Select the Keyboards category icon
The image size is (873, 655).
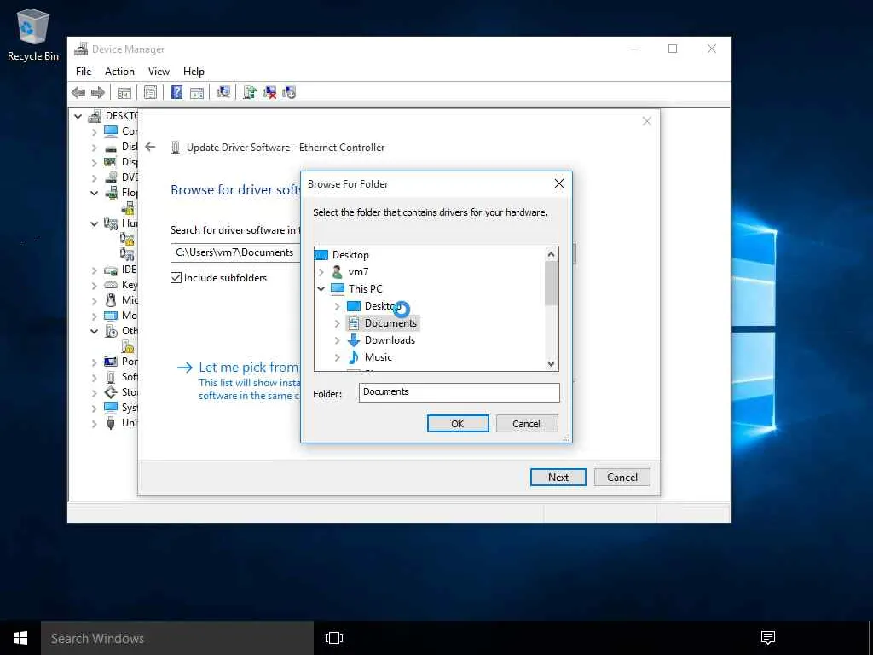click(111, 285)
